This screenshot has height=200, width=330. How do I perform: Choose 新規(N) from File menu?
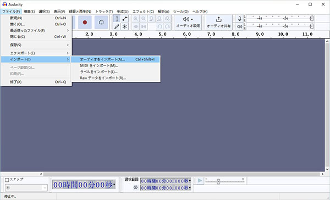pos(36,18)
